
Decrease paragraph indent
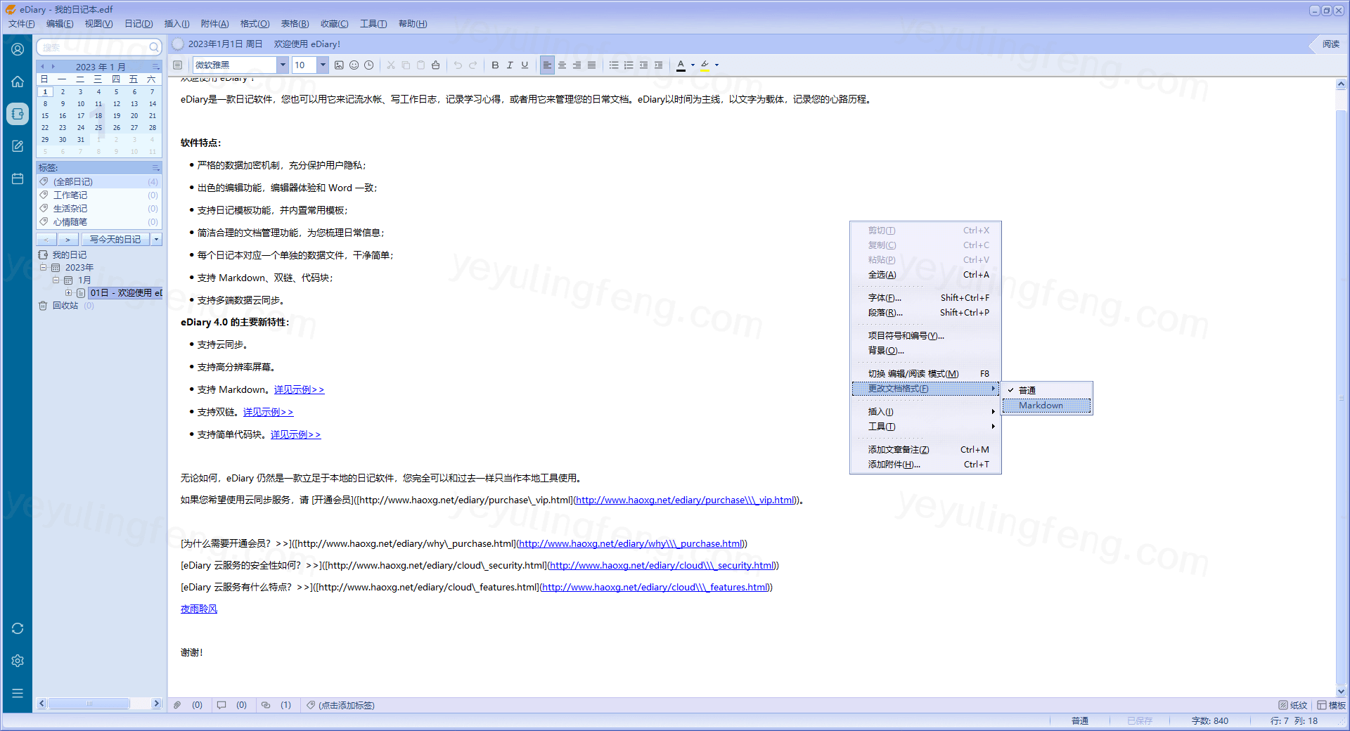(643, 65)
